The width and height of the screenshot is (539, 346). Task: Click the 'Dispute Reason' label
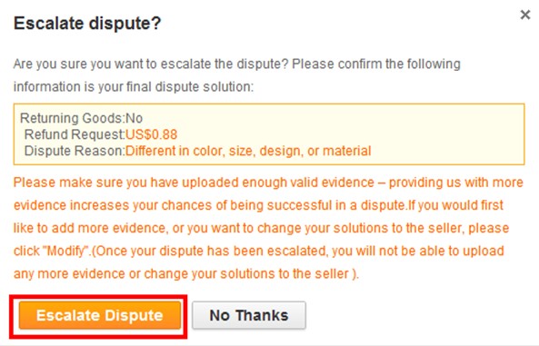75,151
